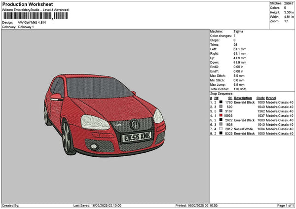The width and height of the screenshot is (296, 209).
Task: Click the 'N#' column header
Action: point(217,98)
